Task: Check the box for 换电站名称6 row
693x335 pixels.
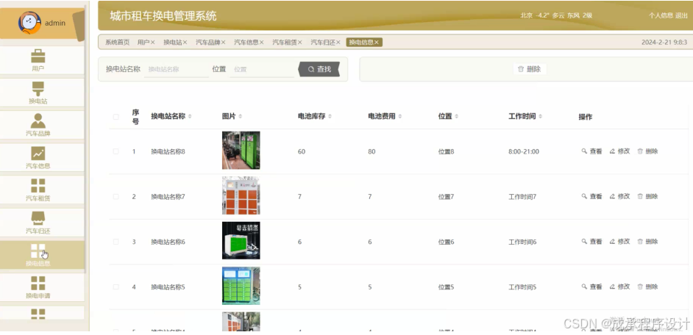Action: (x=115, y=242)
